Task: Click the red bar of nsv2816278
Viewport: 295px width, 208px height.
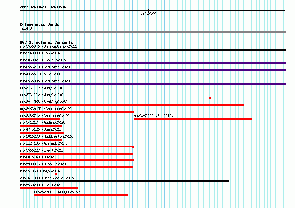Action: (x=41, y=140)
